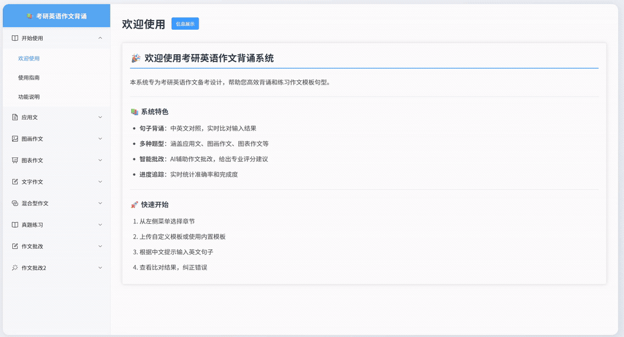Open the 图画作文 sidebar menu
This screenshot has width=624, height=337.
(57, 139)
